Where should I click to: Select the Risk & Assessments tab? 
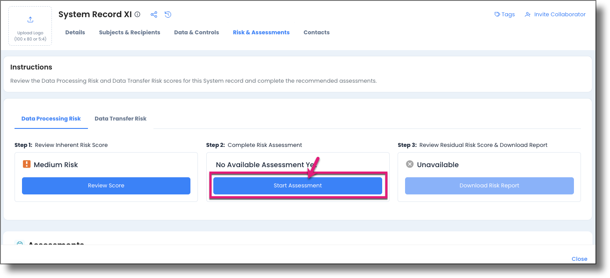point(261,32)
